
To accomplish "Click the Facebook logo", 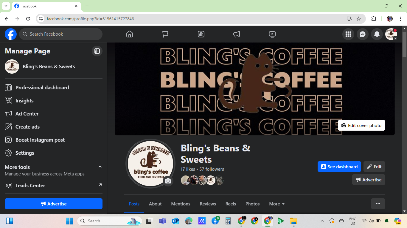I will pyautogui.click(x=11, y=34).
